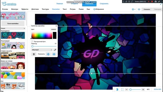
Task: Open the Bandicam menu lines icon
Action: [124, 2]
